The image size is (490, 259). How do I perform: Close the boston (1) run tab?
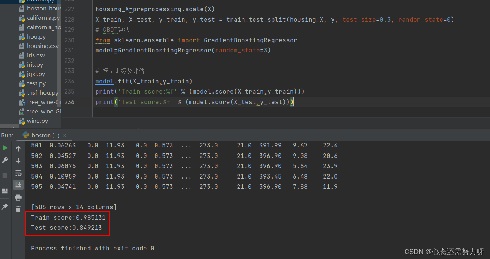point(65,135)
